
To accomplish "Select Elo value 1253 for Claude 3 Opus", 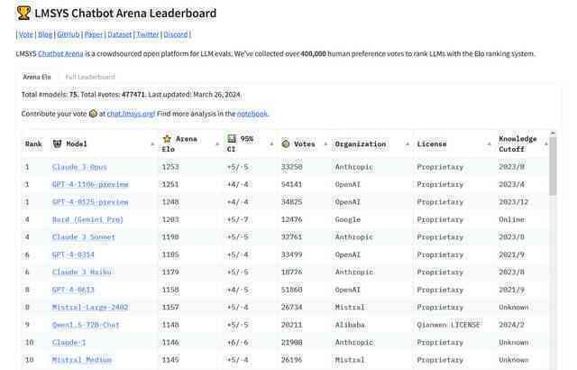I will click(x=170, y=167).
